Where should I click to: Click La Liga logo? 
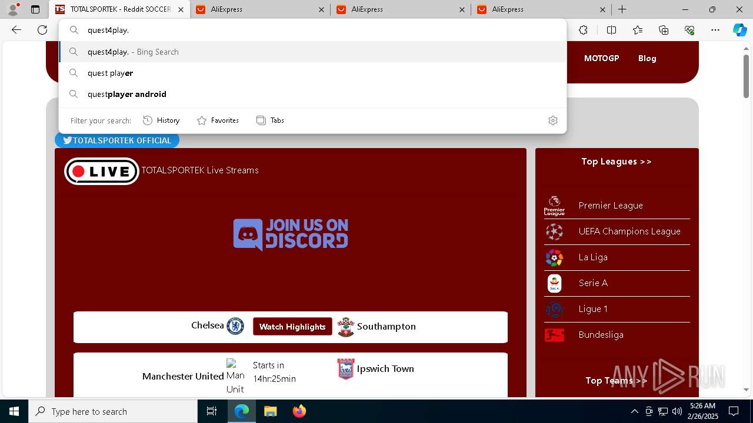[x=554, y=257]
